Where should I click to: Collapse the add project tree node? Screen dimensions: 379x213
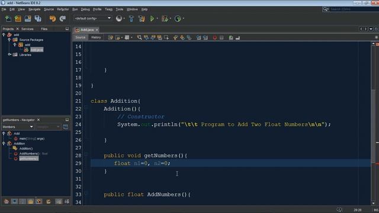tap(4, 35)
